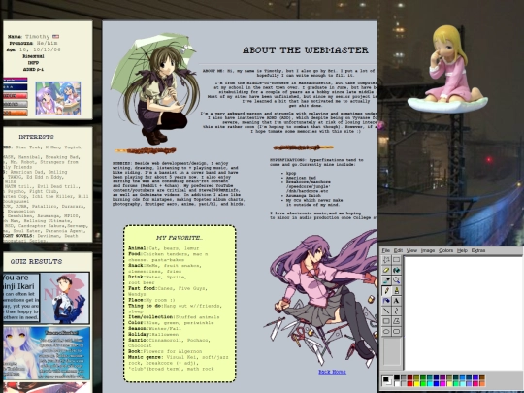Click the foreground/background color indicator box
524x393 pixels.
(387, 380)
